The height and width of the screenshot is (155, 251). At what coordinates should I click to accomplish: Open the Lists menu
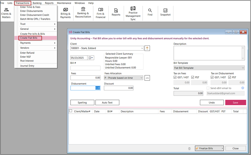click(10, 3)
